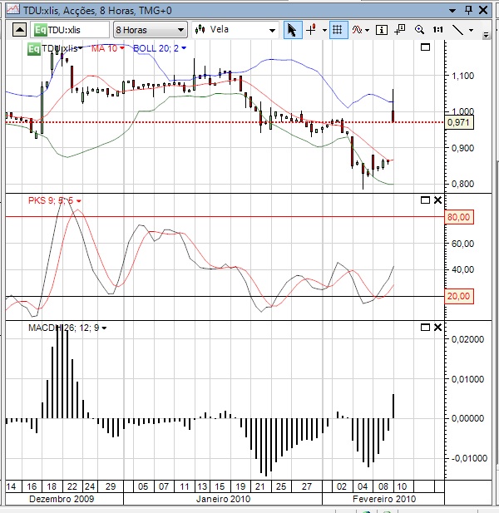Select the arrow pointer tool
The image size is (499, 513).
click(292, 30)
